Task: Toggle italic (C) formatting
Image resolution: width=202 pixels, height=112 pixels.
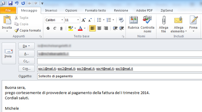Action: click(x=55, y=28)
